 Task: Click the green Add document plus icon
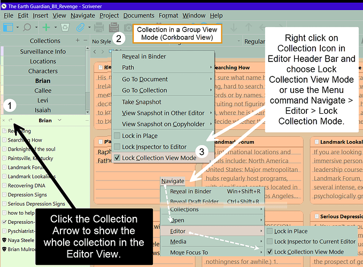pos(46,27)
